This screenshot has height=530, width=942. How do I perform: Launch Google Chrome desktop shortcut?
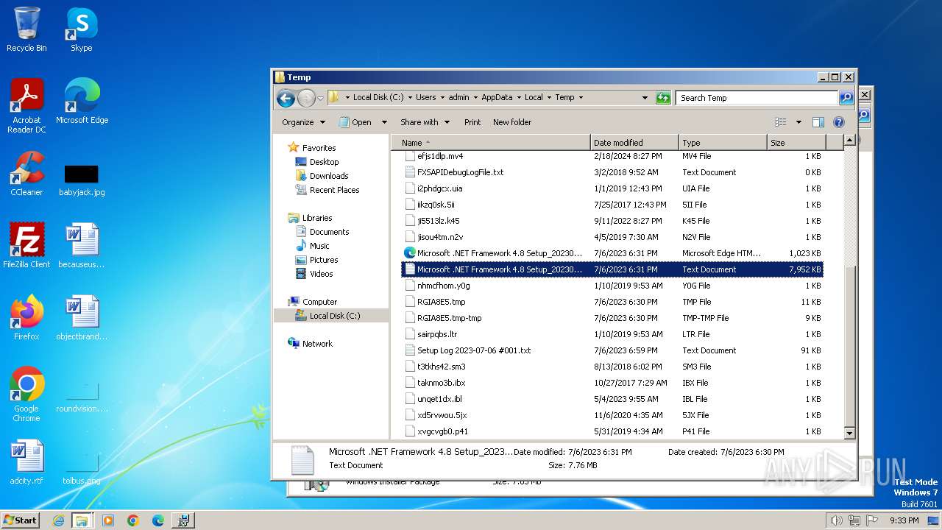(x=26, y=394)
